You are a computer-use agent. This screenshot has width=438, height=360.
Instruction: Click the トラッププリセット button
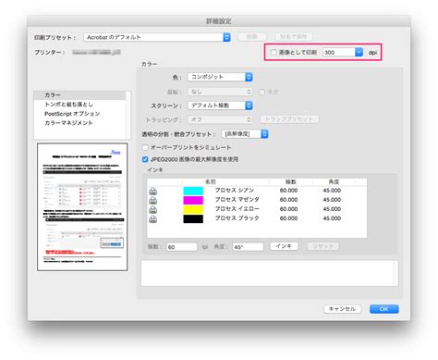point(289,119)
